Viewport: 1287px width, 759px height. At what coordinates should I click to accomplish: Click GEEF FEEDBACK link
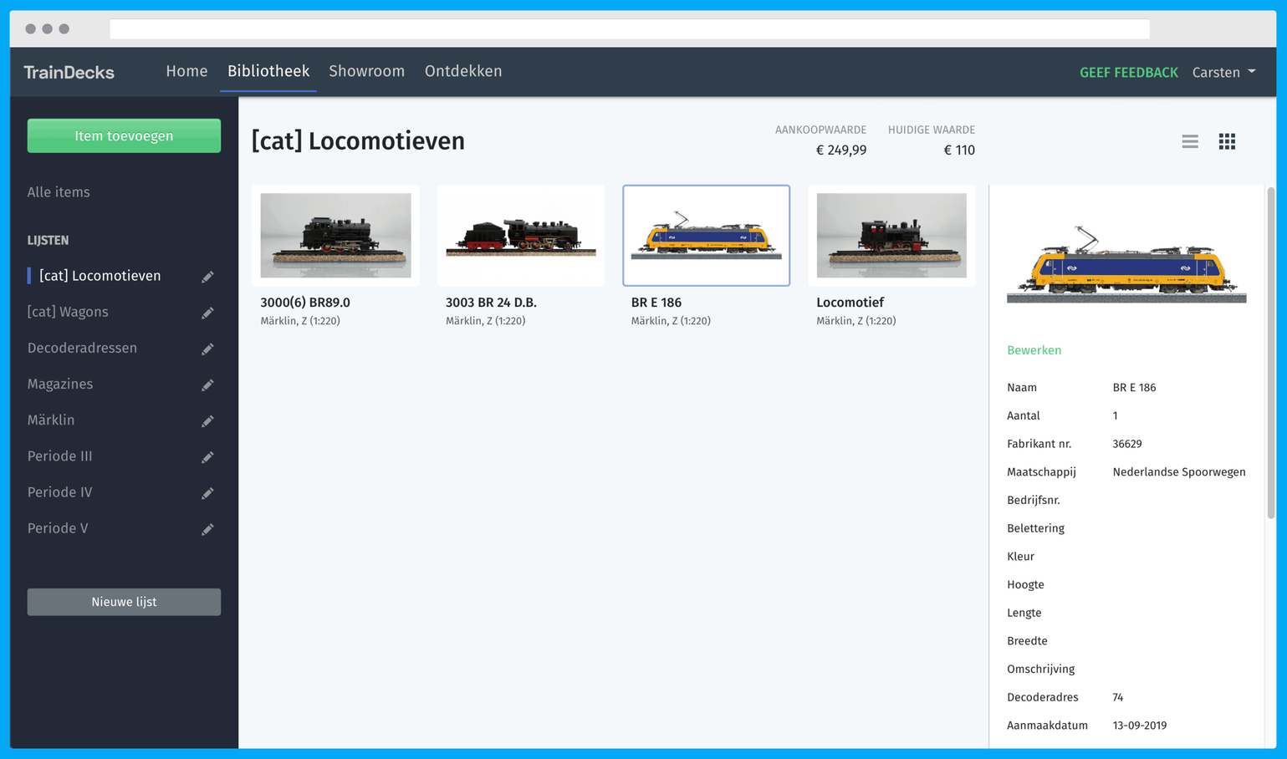[1128, 73]
